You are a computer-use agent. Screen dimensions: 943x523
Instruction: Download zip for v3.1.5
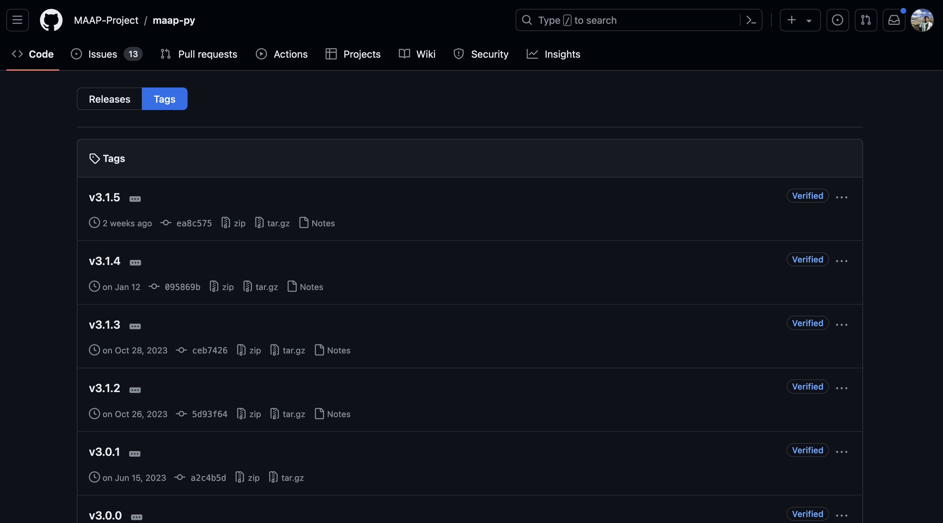[x=234, y=223]
